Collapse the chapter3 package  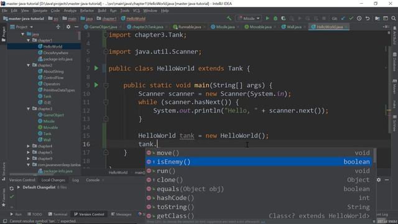29,109
